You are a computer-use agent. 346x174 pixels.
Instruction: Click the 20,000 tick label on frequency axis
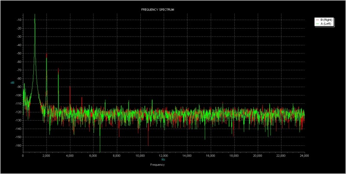(x=258, y=156)
